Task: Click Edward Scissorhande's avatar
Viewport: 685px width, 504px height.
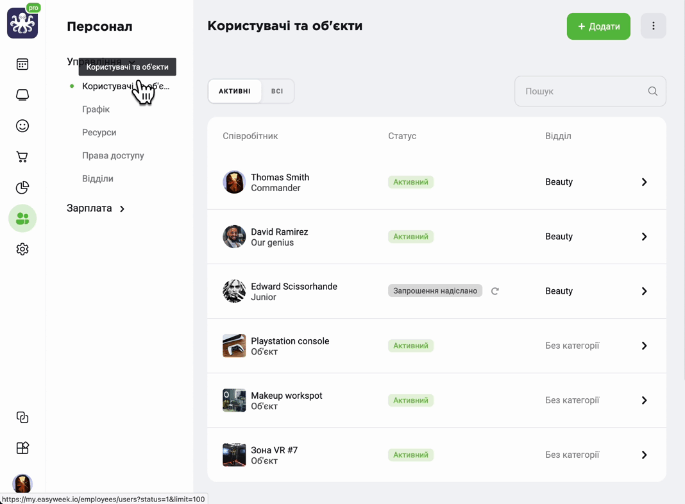Action: tap(234, 291)
